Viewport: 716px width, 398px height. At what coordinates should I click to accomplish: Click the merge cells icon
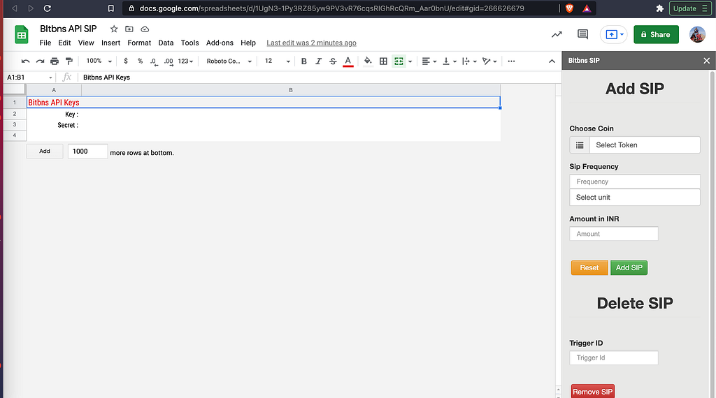click(x=399, y=61)
